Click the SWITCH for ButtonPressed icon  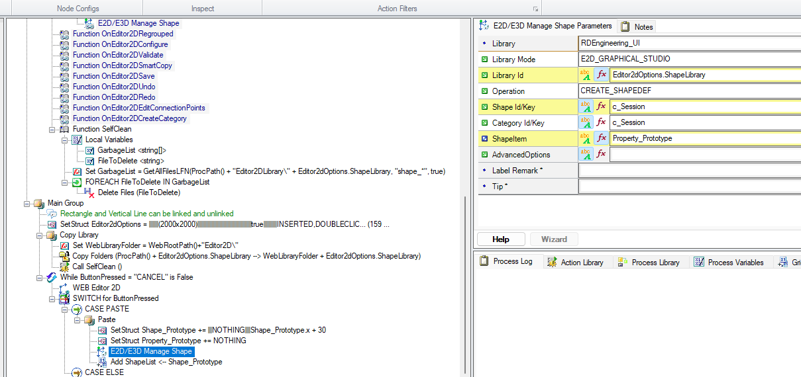(64, 298)
